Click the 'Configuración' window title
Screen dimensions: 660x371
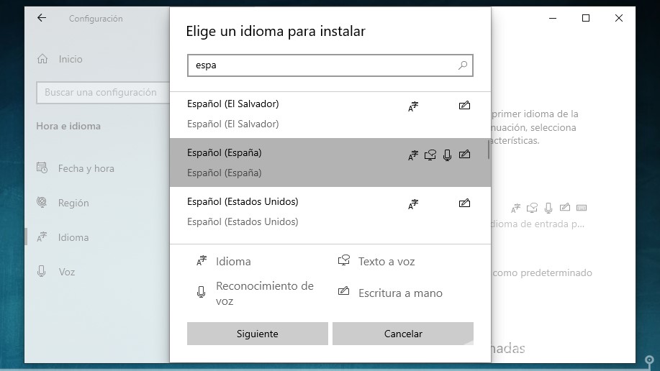coord(96,19)
